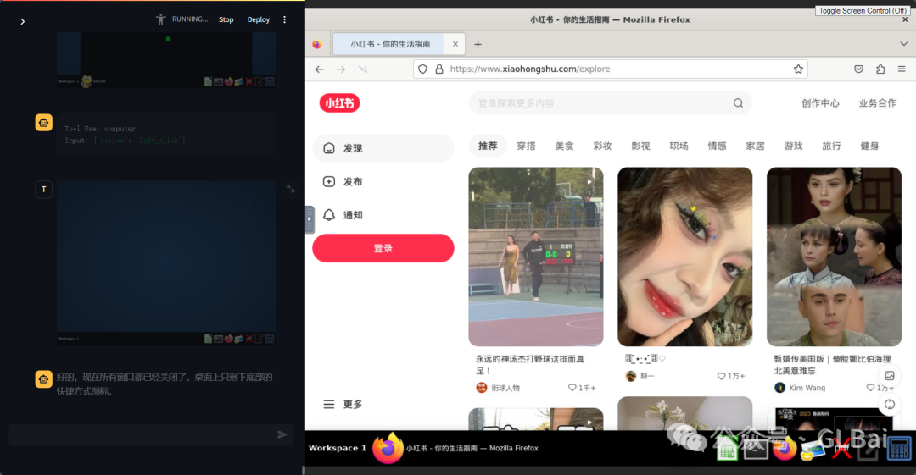Click Firefox icon in the bottom taskbar
916x475 pixels.
[388, 448]
